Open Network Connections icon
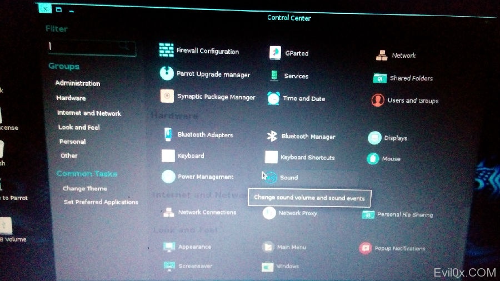The width and height of the screenshot is (500, 281). click(169, 212)
